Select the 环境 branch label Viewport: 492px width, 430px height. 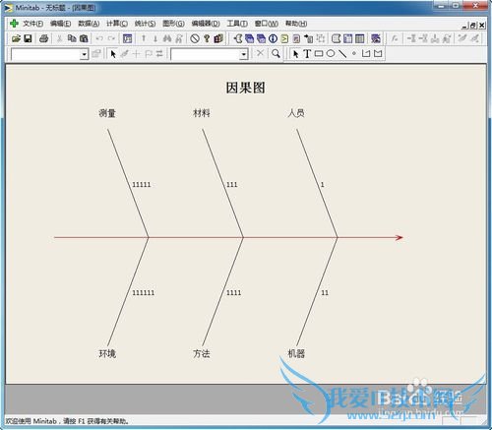pos(107,353)
